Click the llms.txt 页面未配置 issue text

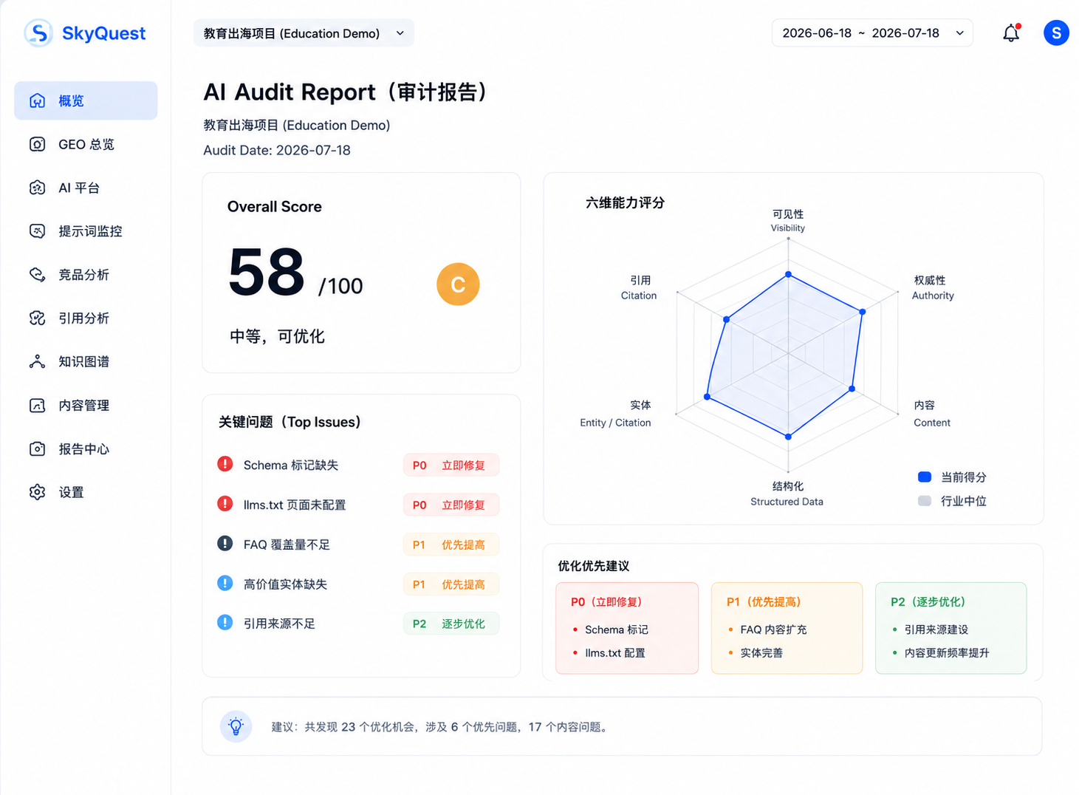tap(295, 505)
